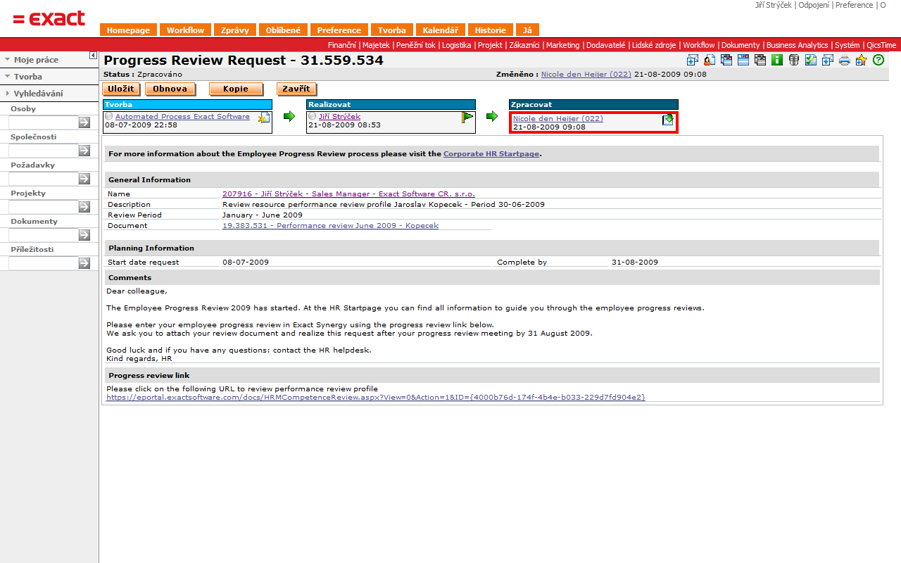Open the Já tab
Image resolution: width=901 pixels, height=563 pixels.
pyautogui.click(x=527, y=30)
